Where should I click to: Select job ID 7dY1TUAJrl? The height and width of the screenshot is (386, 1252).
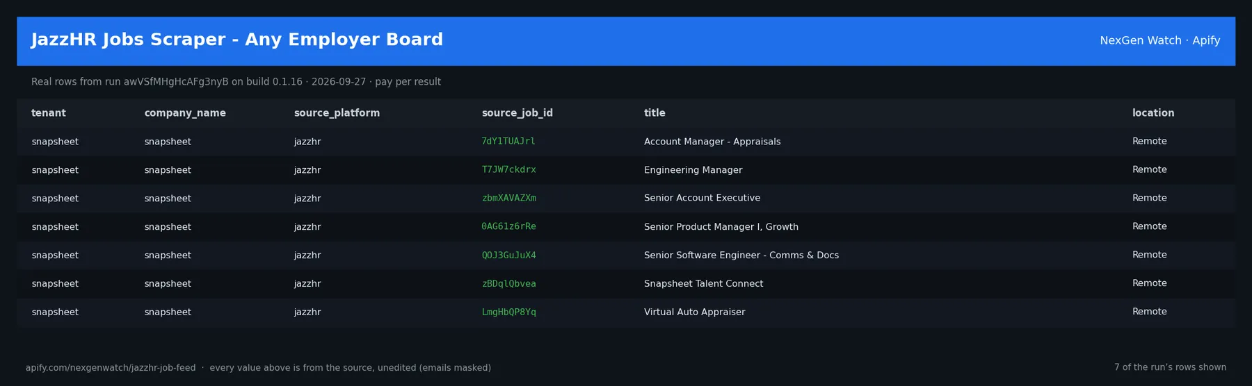point(508,142)
